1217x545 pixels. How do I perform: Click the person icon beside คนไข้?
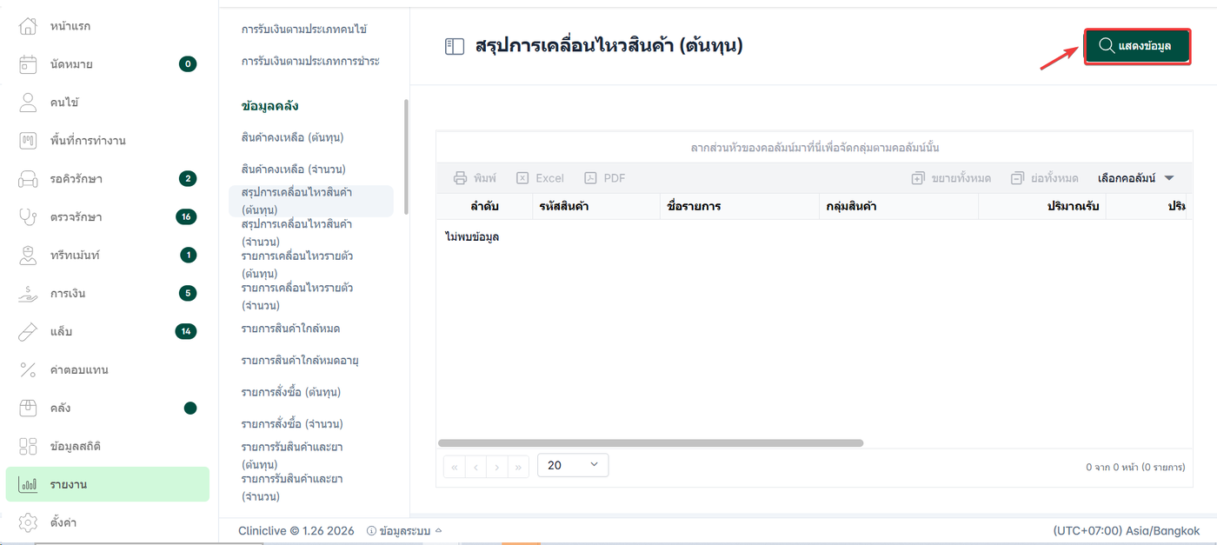click(28, 103)
